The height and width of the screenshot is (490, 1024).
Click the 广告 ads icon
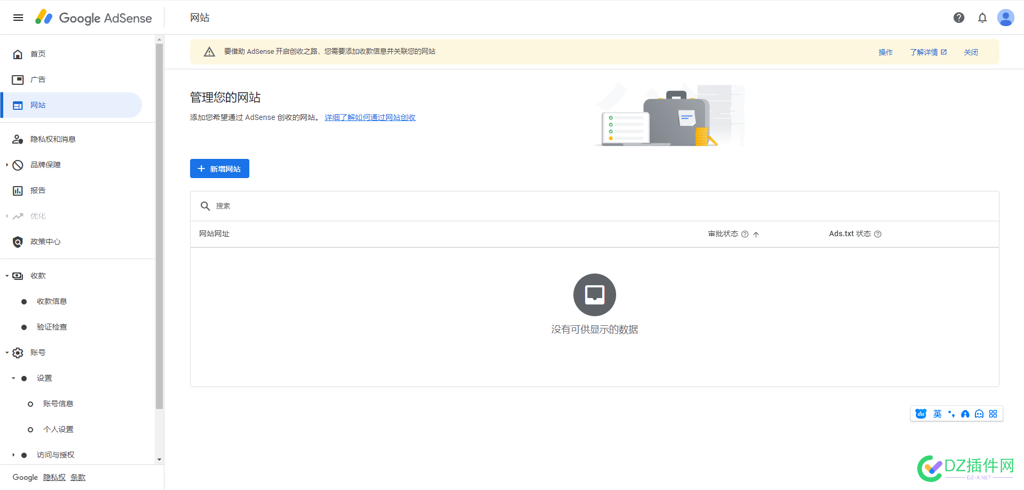[x=18, y=79]
